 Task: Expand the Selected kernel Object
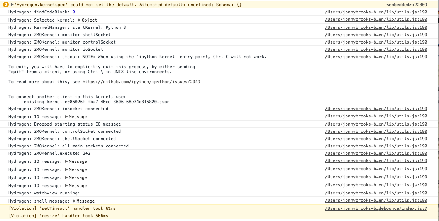point(79,20)
